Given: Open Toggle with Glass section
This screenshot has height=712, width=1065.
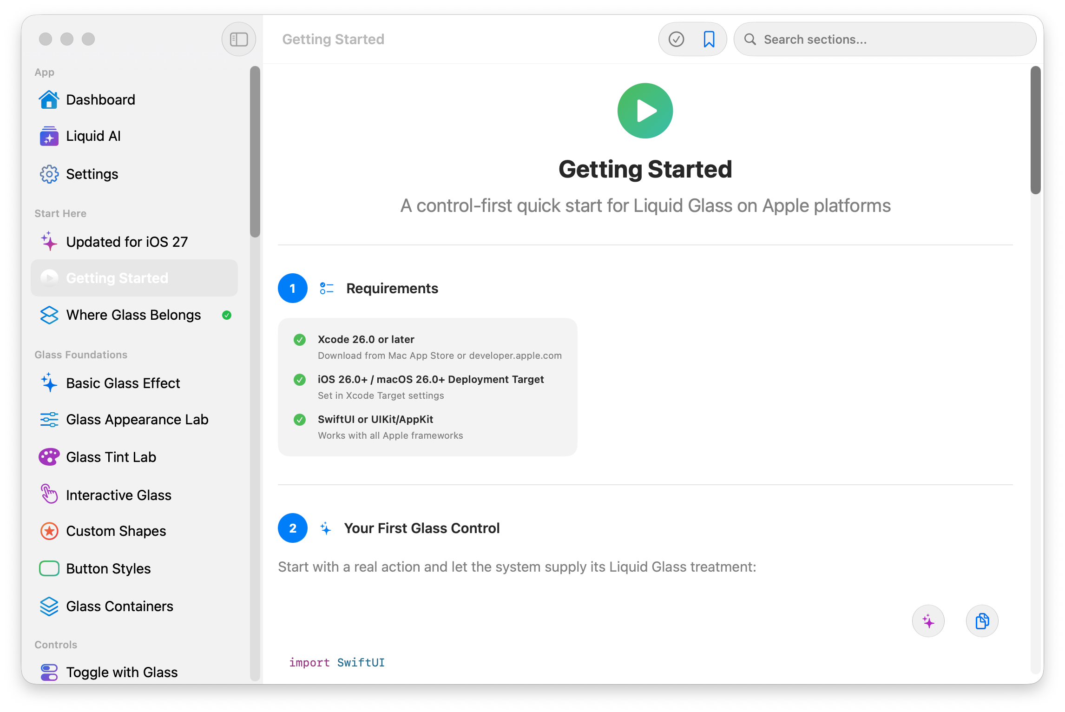Looking at the screenshot, I should 134,672.
